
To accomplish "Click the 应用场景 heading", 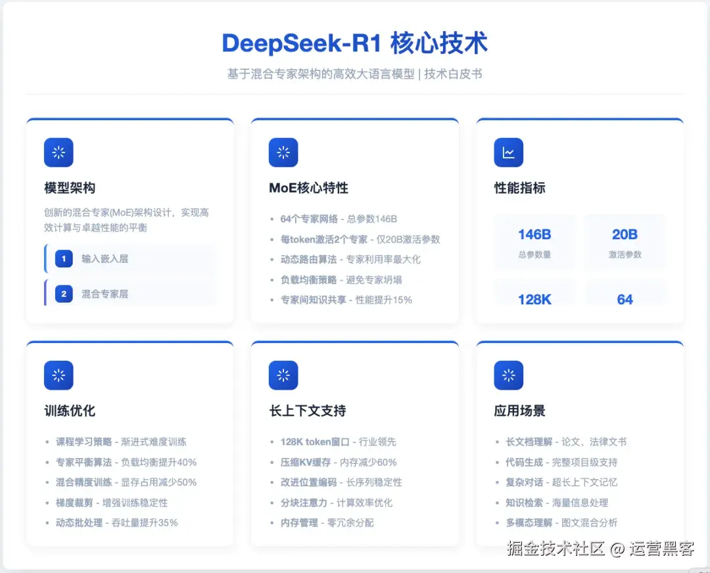I will [x=519, y=411].
